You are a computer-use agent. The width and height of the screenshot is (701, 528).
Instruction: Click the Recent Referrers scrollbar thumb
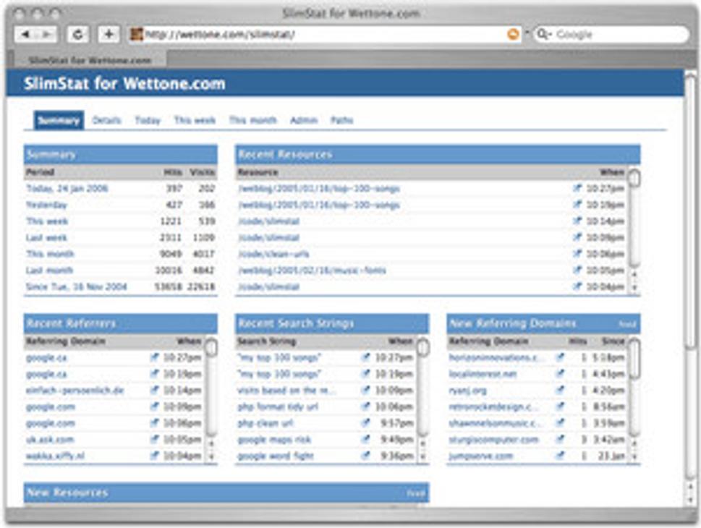click(211, 348)
